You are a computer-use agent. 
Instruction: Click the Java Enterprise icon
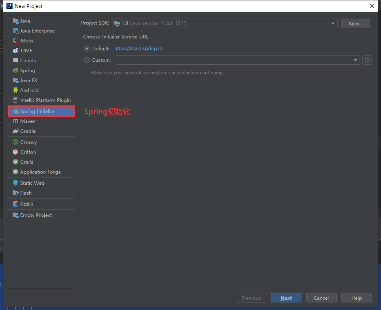(x=15, y=31)
